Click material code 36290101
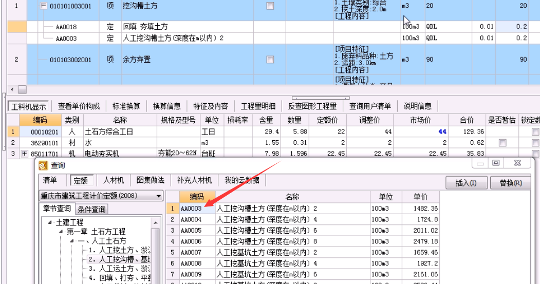This screenshot has height=284, width=540. pos(44,143)
